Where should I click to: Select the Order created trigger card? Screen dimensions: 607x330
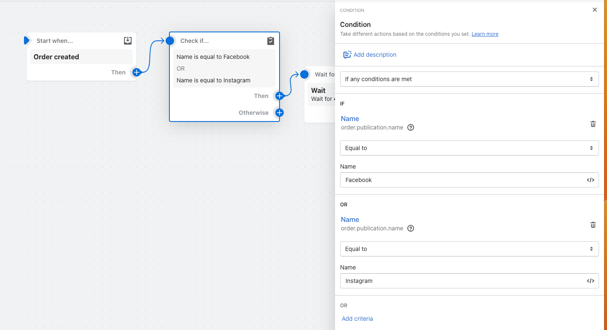pyautogui.click(x=82, y=57)
